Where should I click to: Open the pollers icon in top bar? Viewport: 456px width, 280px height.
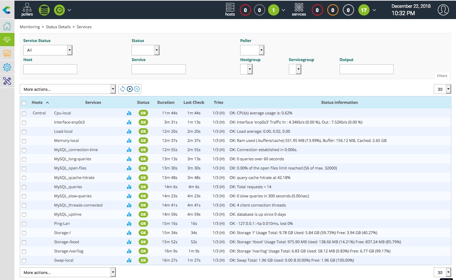click(x=27, y=10)
